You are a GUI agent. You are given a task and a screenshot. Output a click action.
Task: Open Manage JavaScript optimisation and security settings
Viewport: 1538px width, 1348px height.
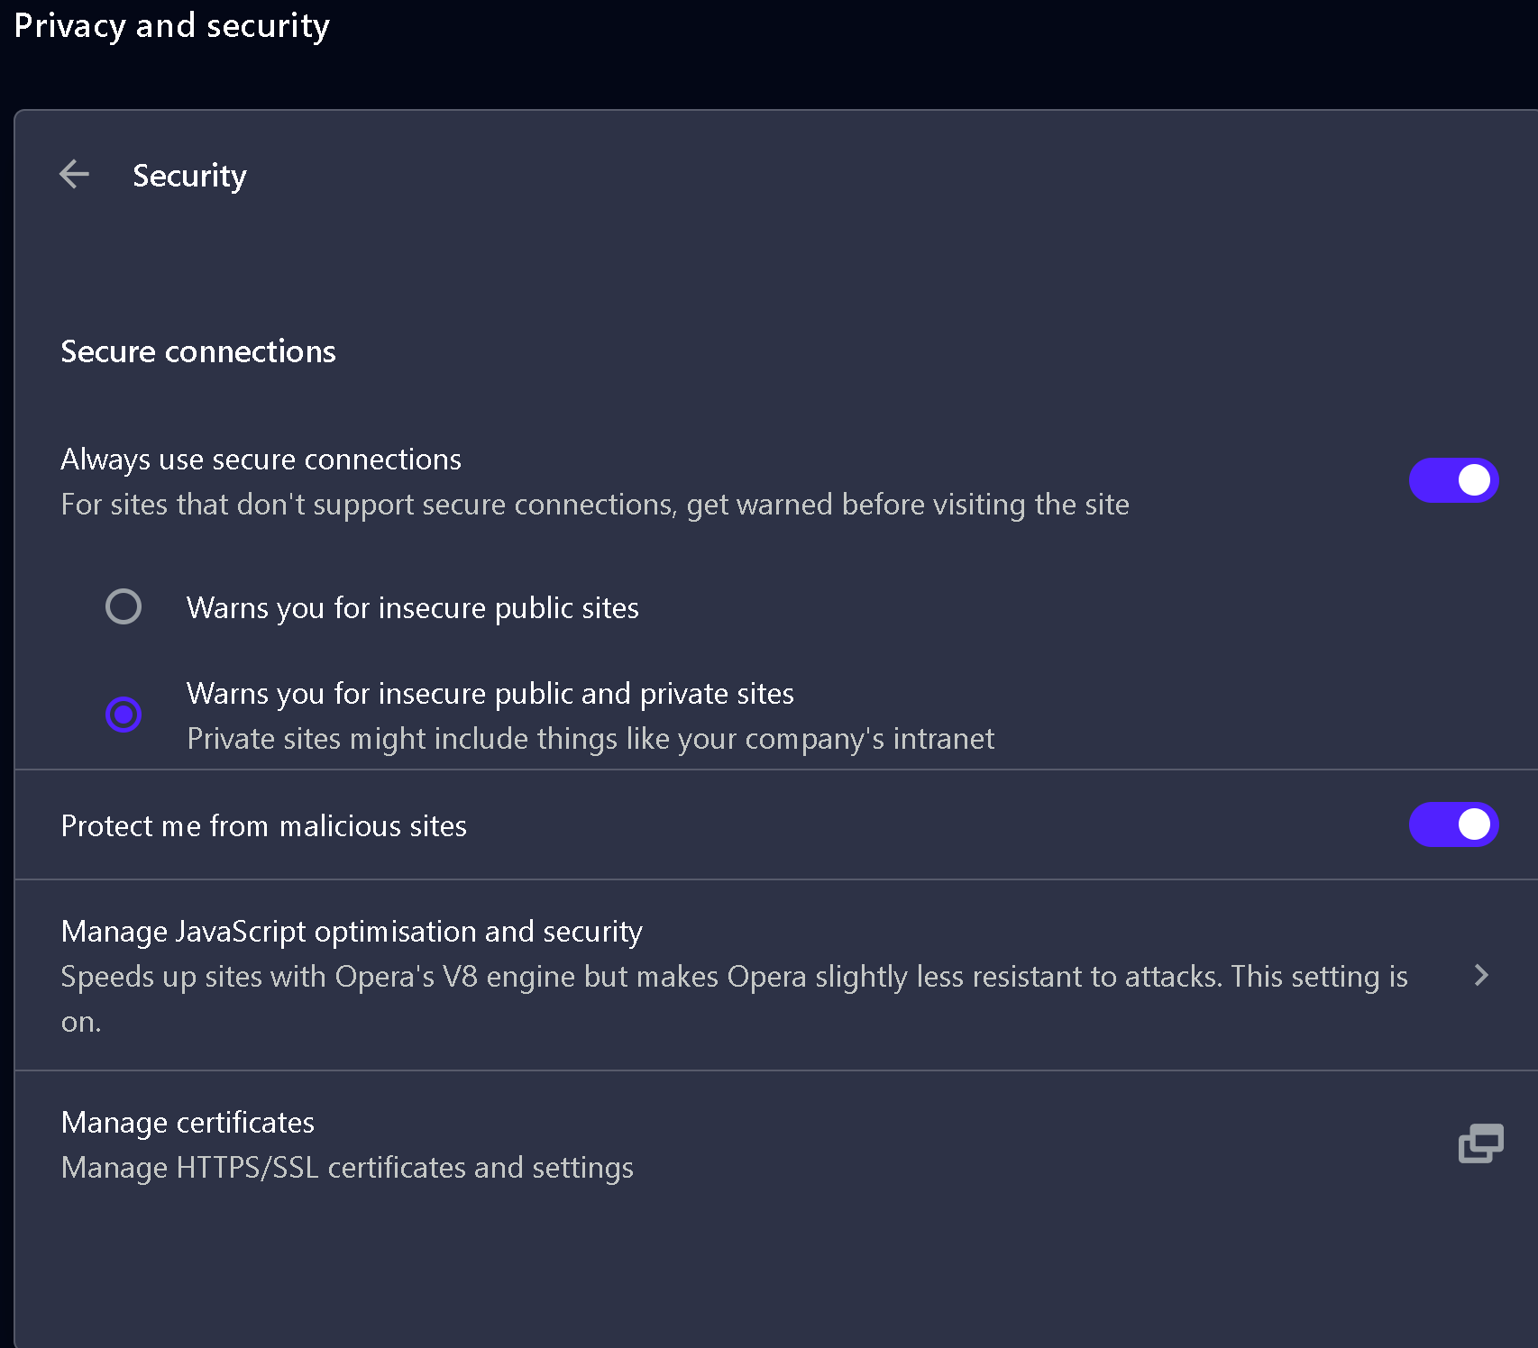[351, 932]
